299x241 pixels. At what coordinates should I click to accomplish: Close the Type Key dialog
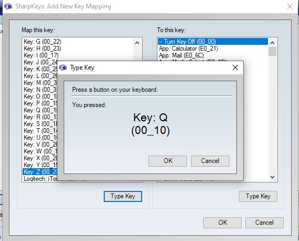(235, 68)
